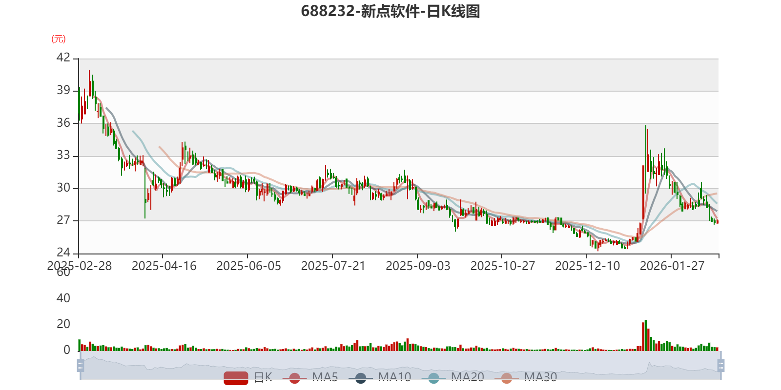781x390 pixels.
Task: Click the 2026-01-27 date axis label
Action: (672, 266)
